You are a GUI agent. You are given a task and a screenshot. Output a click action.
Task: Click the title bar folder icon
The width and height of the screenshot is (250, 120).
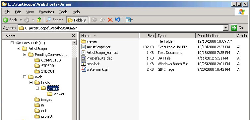(x=4, y=4)
